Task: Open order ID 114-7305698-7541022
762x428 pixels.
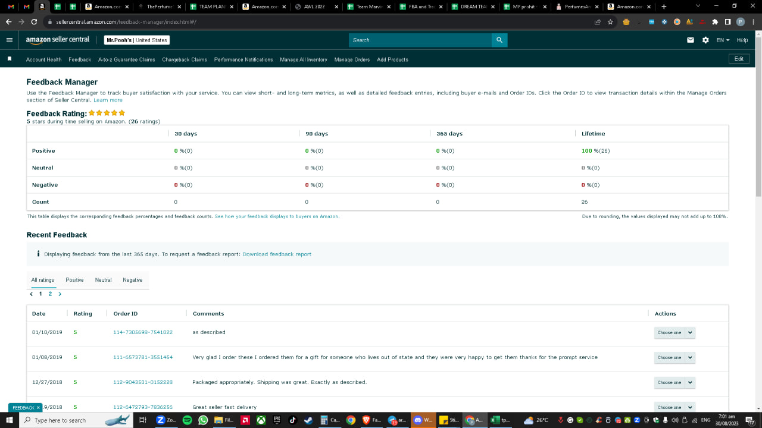Action: click(x=143, y=332)
